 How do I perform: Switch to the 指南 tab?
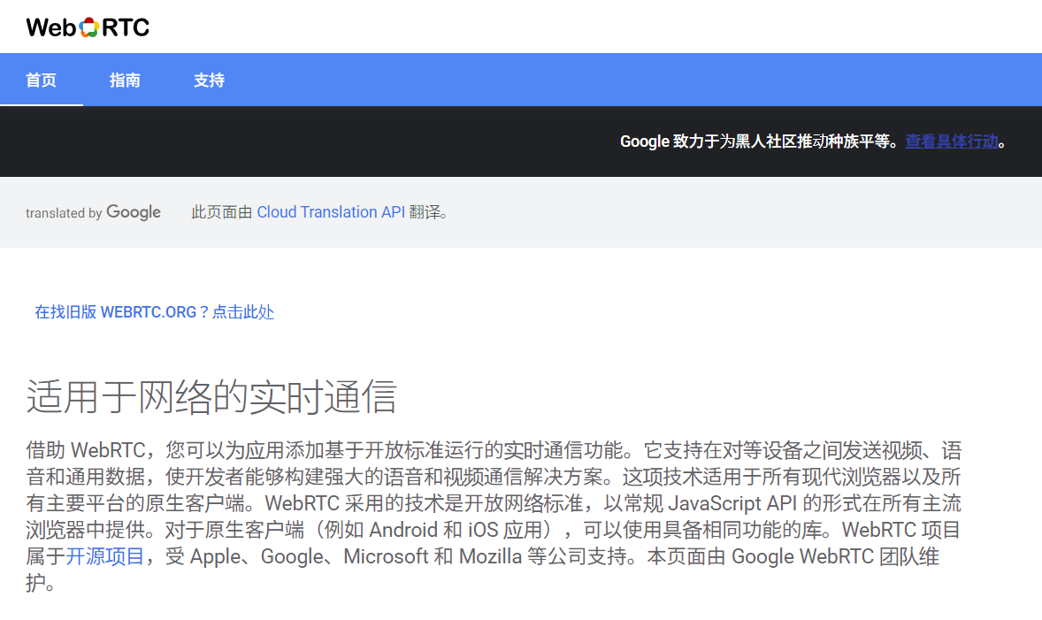click(125, 80)
